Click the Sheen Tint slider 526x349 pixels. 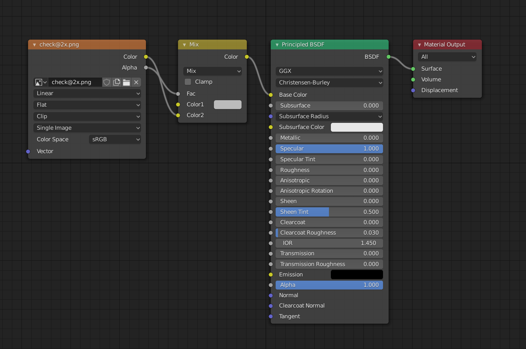[x=329, y=212]
